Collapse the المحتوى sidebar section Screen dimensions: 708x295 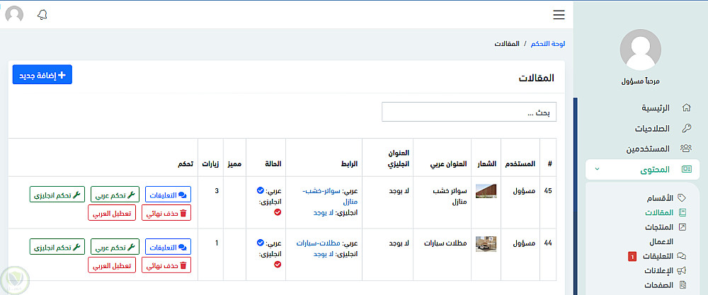(597, 170)
